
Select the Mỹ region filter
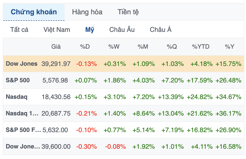pyautogui.click(x=90, y=30)
